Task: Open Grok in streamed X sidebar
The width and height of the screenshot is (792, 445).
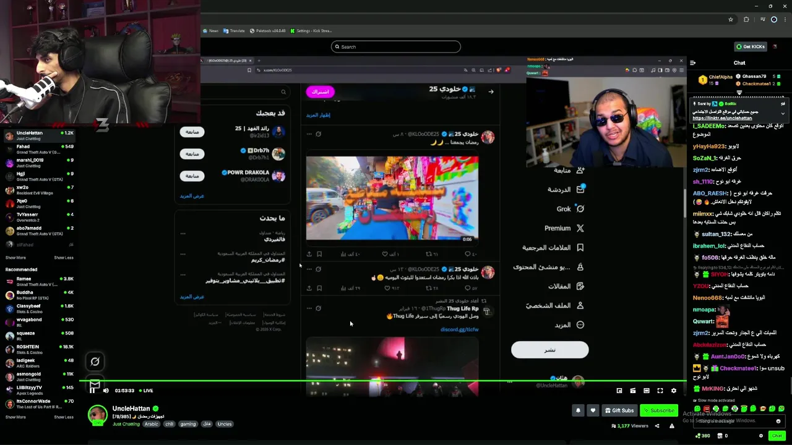Action: pos(570,209)
